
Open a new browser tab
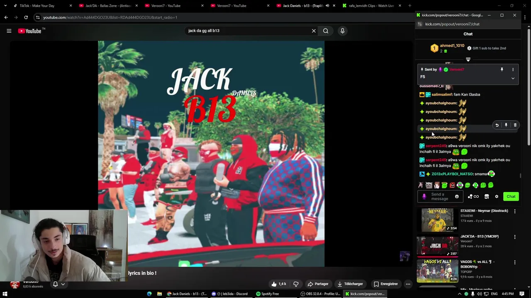tap(410, 6)
